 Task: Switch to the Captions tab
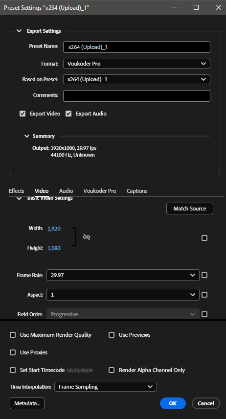(x=137, y=191)
